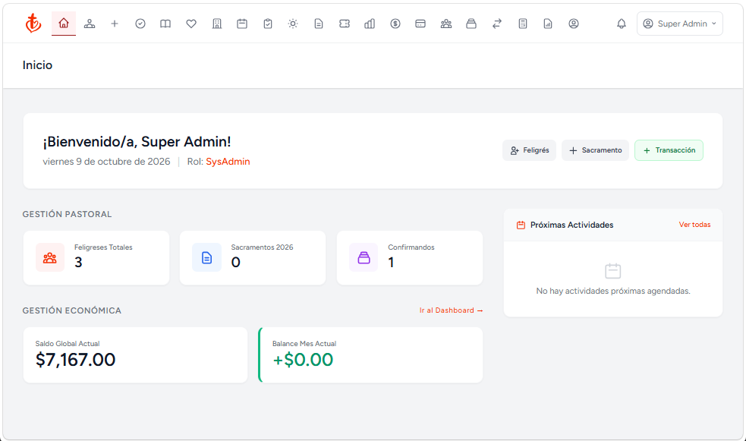Open the building nav icon

click(217, 24)
